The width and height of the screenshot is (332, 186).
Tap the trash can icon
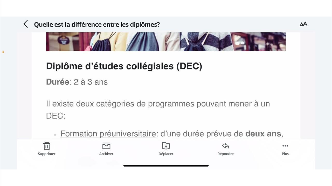(x=47, y=146)
